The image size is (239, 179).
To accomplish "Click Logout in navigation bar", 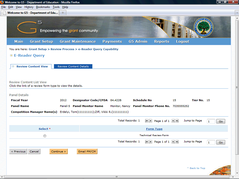I will (183, 41).
